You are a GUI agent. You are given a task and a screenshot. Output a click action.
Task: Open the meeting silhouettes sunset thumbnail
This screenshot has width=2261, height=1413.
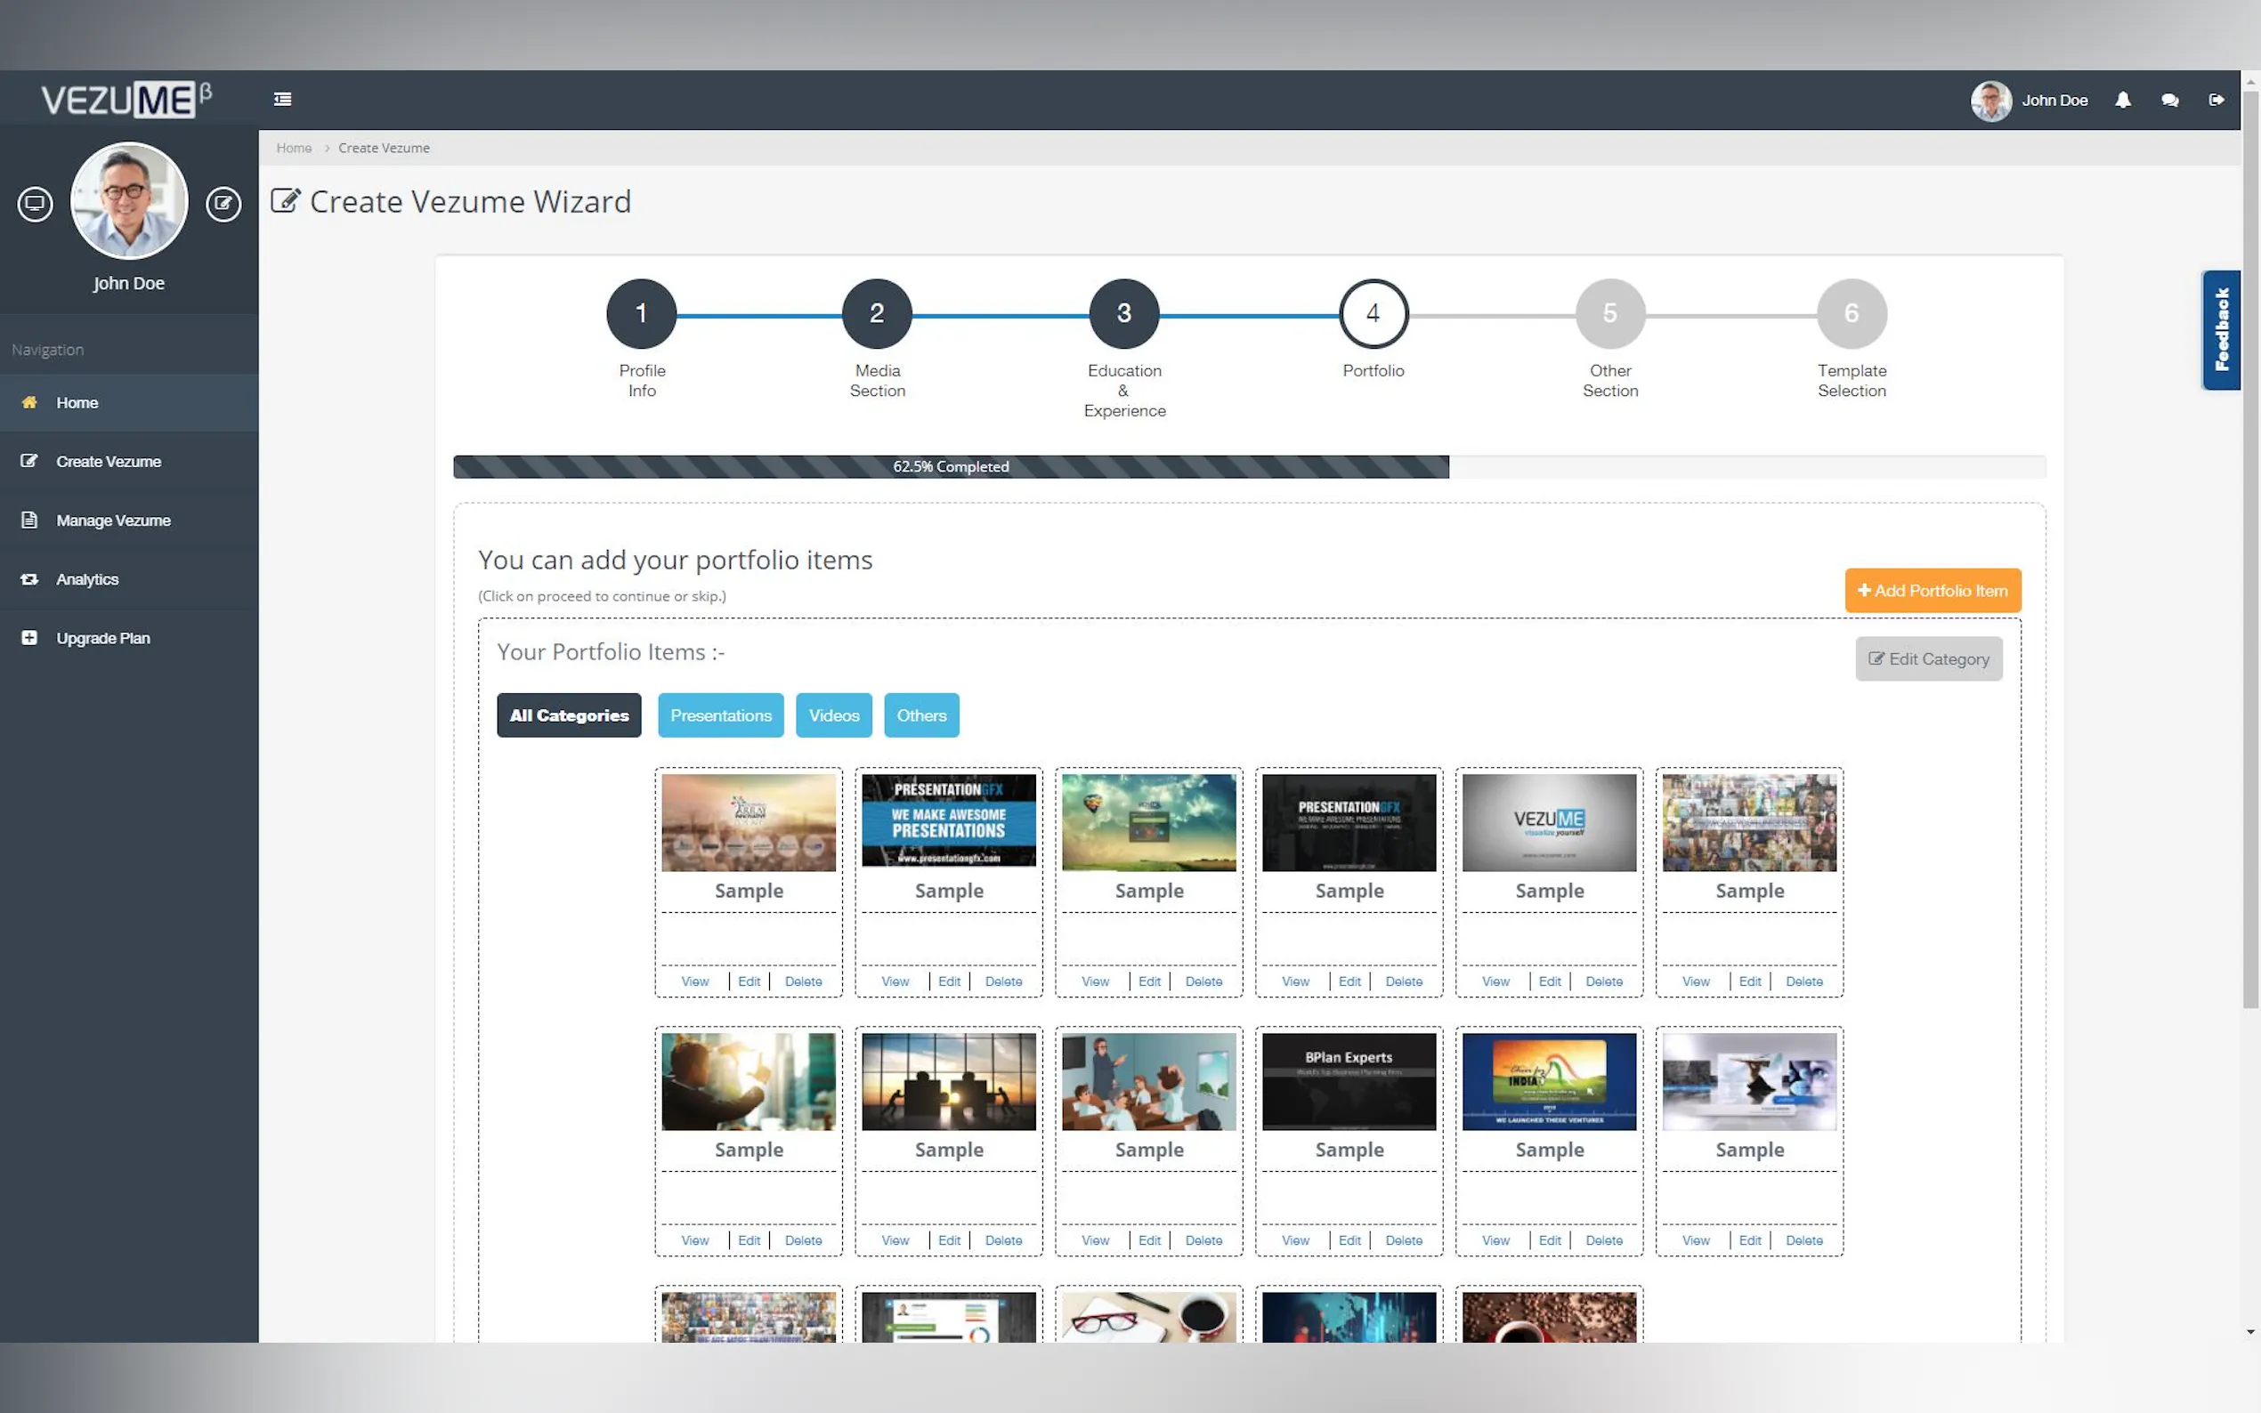(949, 1080)
